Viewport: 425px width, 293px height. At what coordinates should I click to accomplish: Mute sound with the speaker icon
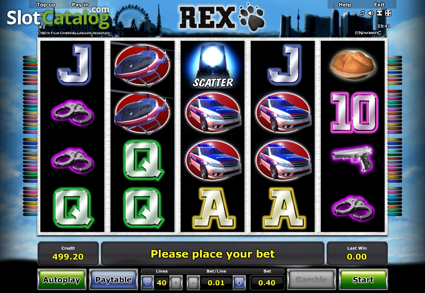tap(371, 13)
